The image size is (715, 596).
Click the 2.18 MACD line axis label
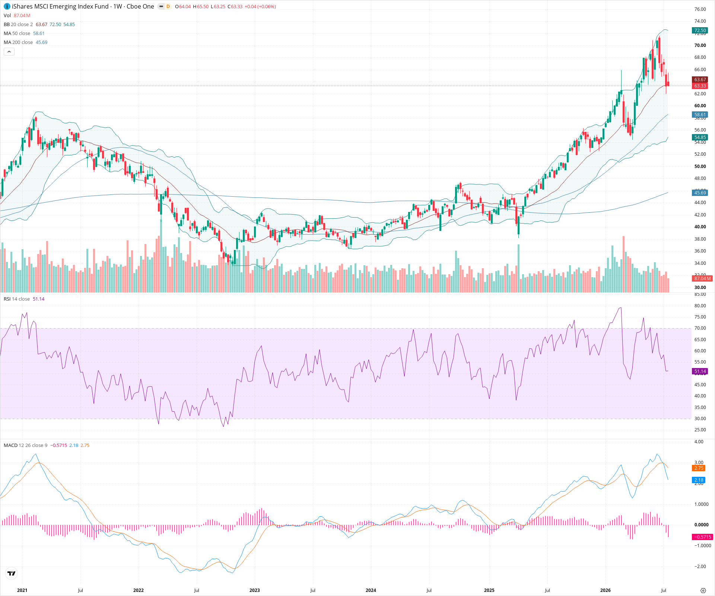[x=699, y=480]
